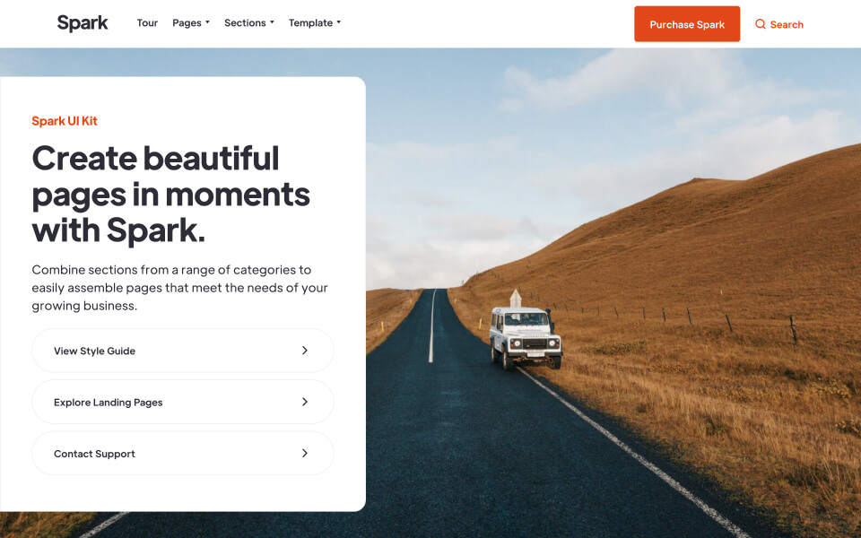Image resolution: width=861 pixels, height=538 pixels.
Task: Open the Pages navigation menu
Action: (x=190, y=23)
